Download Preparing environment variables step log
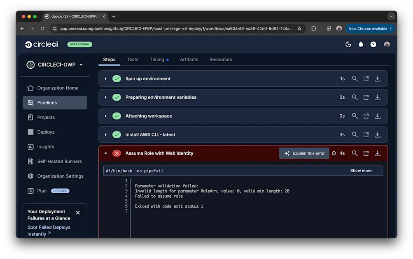 coord(378,97)
